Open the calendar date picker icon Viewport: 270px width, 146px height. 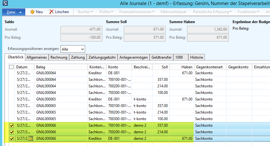click(x=31, y=139)
